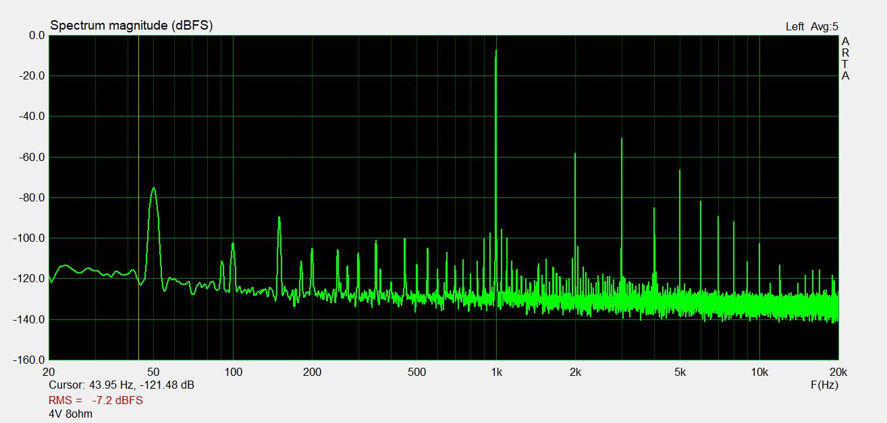Click the '2k' frequency axis label

click(575, 372)
